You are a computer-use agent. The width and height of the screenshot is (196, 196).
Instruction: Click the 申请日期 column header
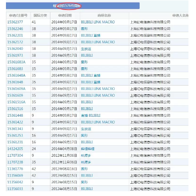65,15
